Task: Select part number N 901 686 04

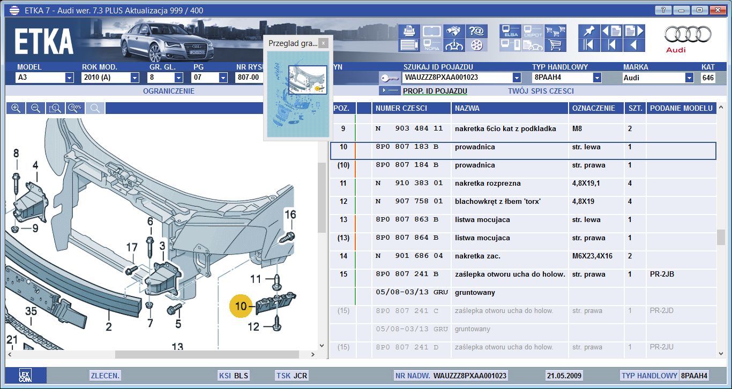Action: point(409,256)
